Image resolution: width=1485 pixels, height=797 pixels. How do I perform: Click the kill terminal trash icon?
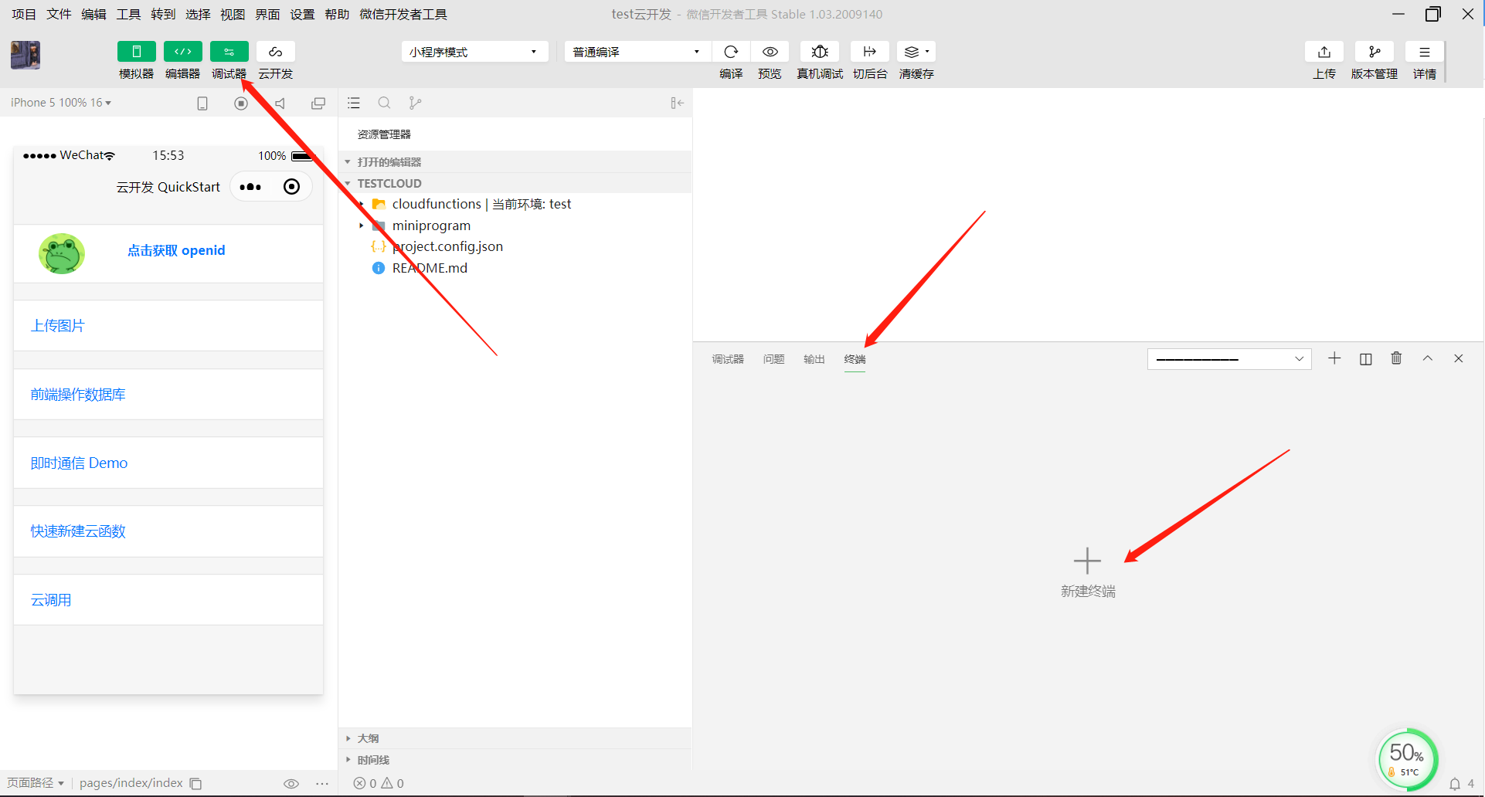coord(1396,358)
